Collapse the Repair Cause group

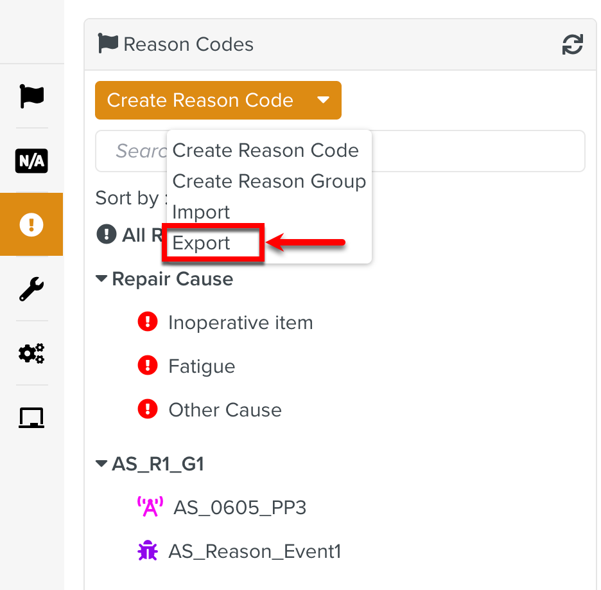pyautogui.click(x=101, y=279)
